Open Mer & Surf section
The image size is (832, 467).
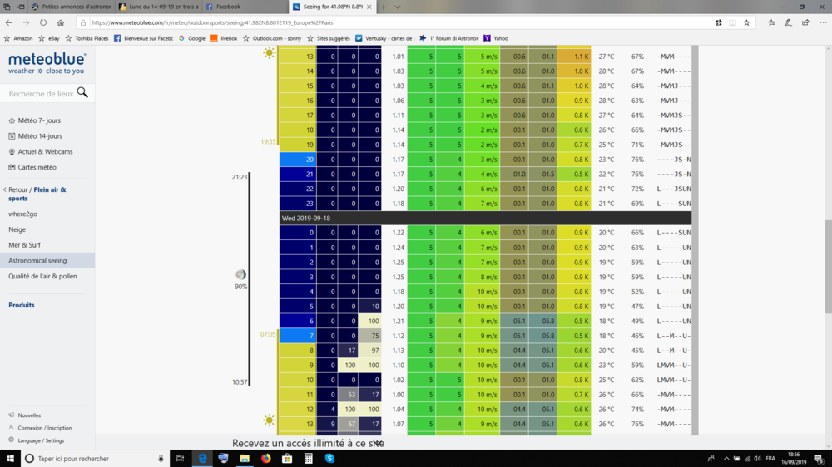click(24, 245)
